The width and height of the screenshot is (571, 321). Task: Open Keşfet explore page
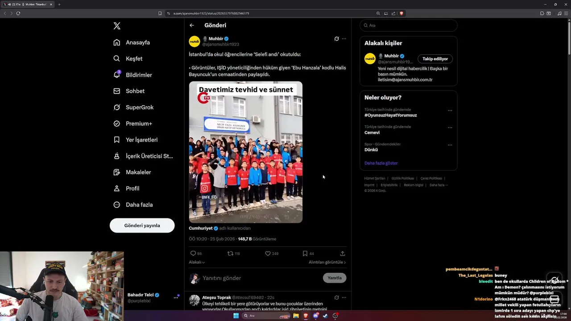[128, 58]
